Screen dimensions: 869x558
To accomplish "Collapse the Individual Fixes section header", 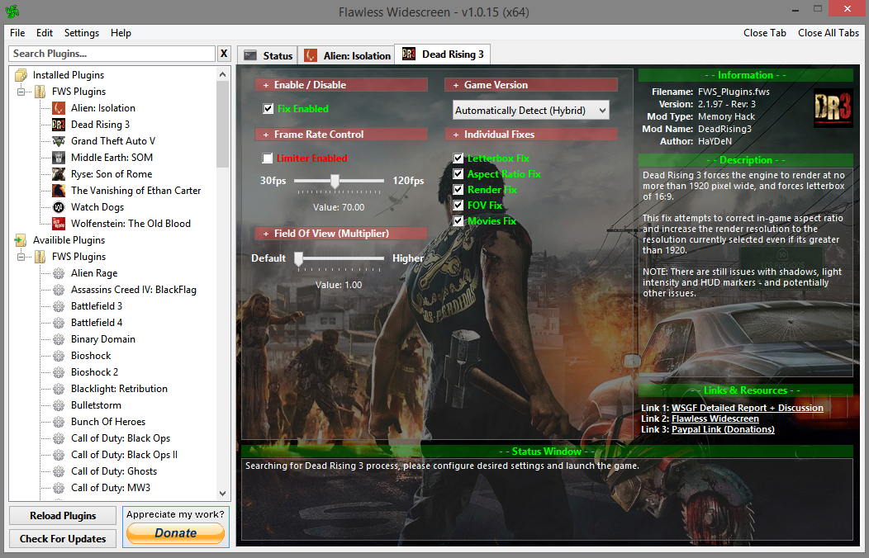I will click(531, 135).
